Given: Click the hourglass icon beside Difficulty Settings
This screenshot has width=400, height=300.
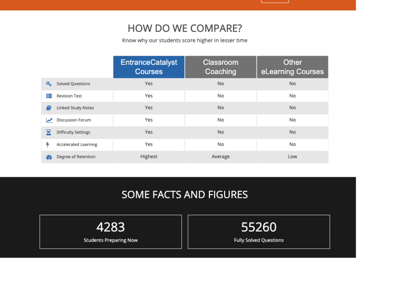Looking at the screenshot, I should pyautogui.click(x=48, y=132).
